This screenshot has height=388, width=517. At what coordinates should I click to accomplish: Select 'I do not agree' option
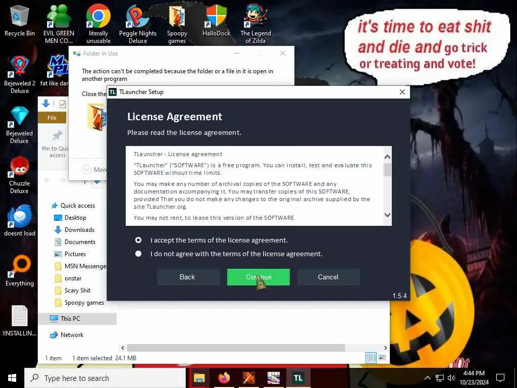click(138, 254)
